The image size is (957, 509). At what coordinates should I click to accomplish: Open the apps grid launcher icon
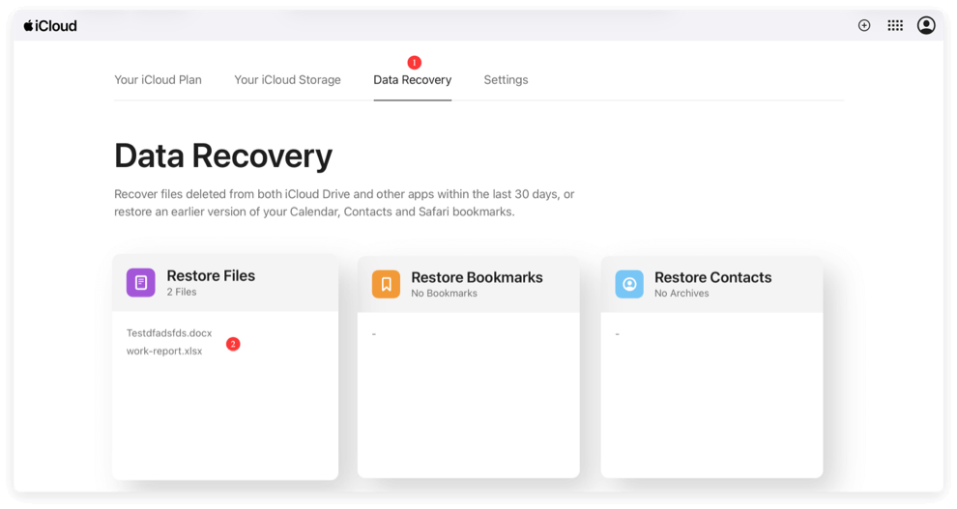click(x=895, y=26)
